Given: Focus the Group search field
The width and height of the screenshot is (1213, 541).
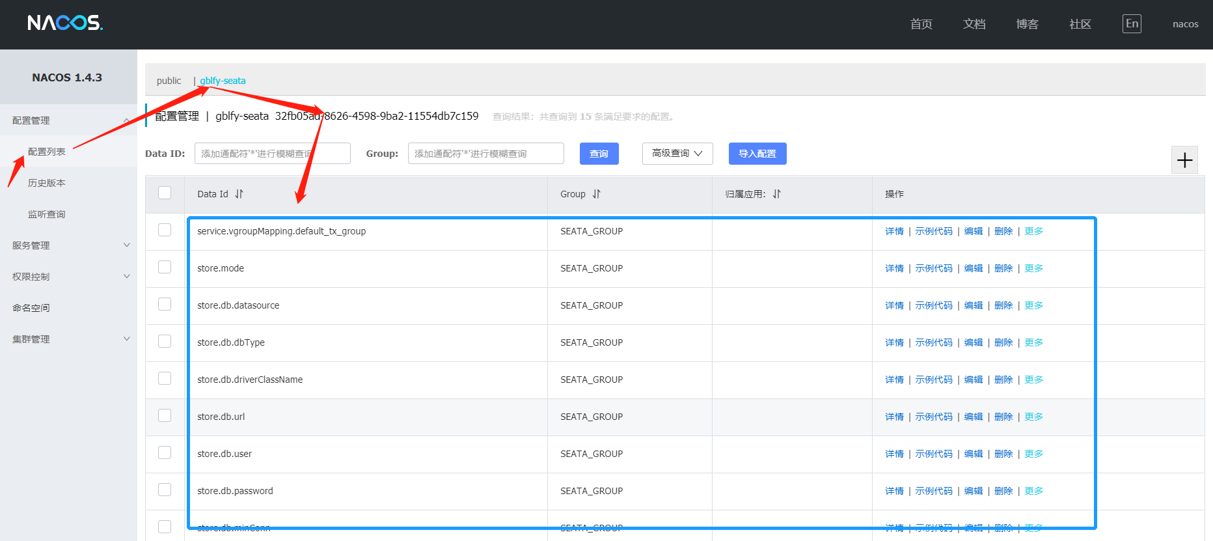Looking at the screenshot, I should (x=485, y=154).
